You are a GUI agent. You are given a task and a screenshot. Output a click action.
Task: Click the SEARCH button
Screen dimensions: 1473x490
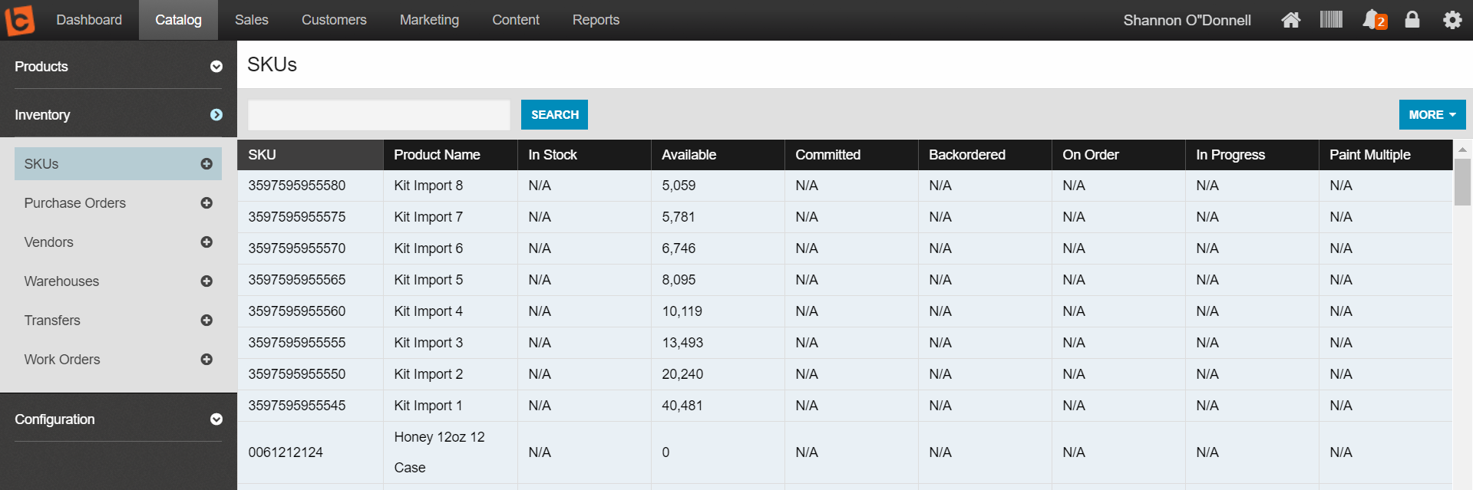pos(555,115)
